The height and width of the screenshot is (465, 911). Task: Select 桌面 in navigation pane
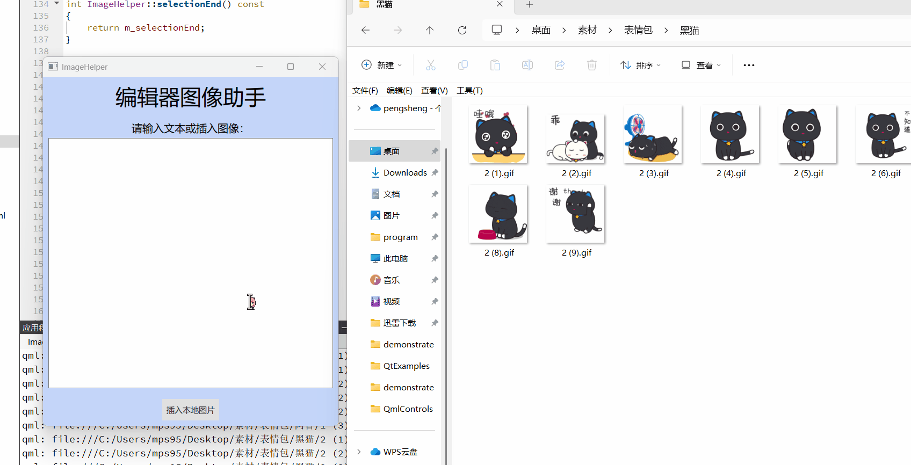395,151
